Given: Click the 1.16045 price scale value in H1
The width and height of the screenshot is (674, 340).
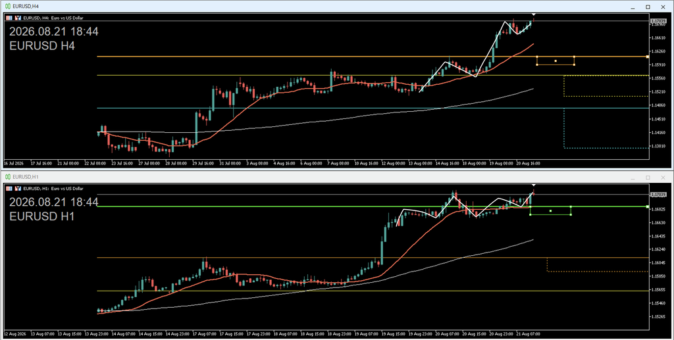Looking at the screenshot, I should pyautogui.click(x=658, y=263).
